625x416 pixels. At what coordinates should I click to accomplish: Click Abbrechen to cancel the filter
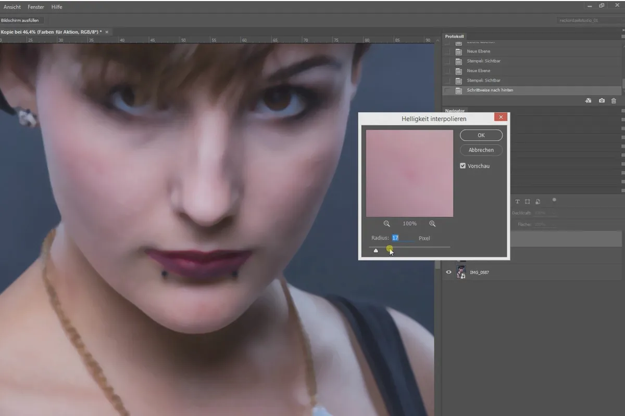tap(481, 150)
